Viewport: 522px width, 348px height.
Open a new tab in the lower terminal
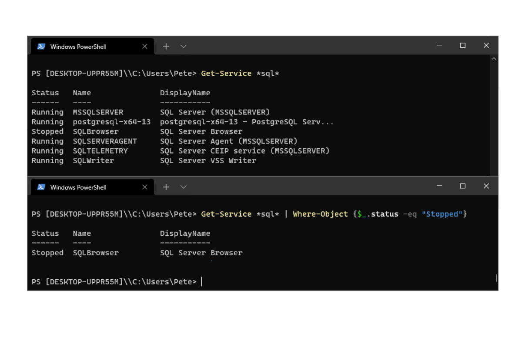tap(166, 187)
